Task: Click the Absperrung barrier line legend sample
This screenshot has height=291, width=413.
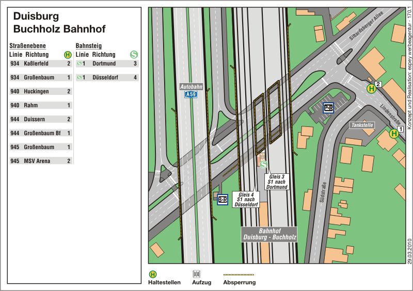Action: click(239, 274)
